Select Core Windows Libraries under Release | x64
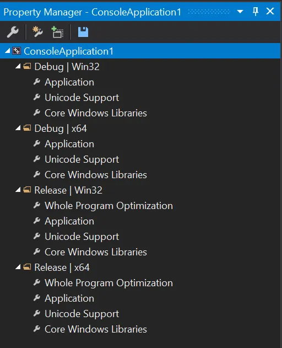Screen dimensions: 282x348 [96, 329]
